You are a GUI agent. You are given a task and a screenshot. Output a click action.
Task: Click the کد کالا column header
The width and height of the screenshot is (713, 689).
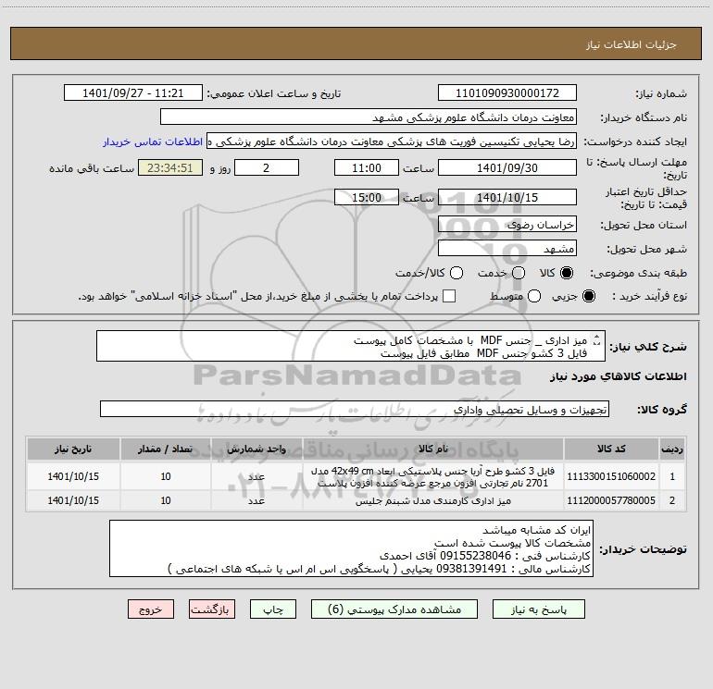(x=611, y=449)
